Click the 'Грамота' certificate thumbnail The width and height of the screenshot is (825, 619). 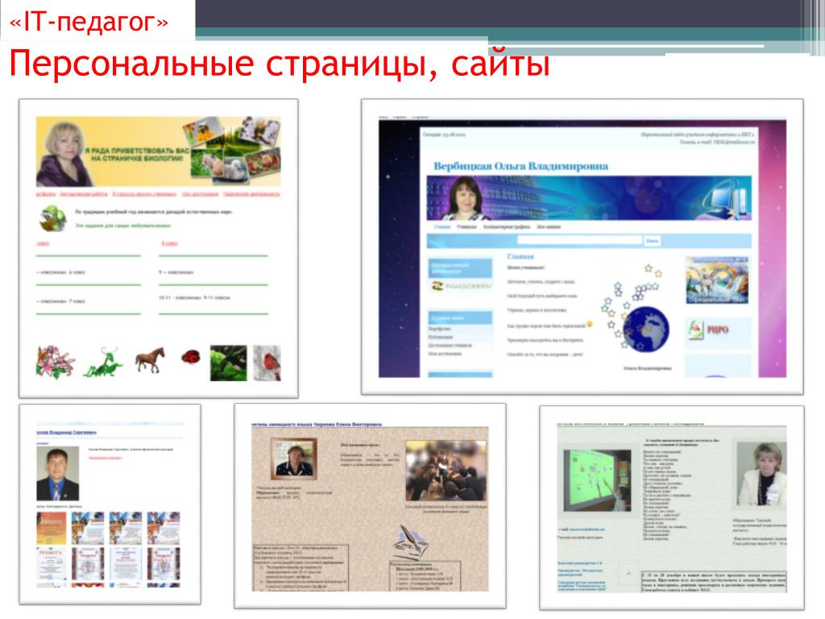(51, 564)
